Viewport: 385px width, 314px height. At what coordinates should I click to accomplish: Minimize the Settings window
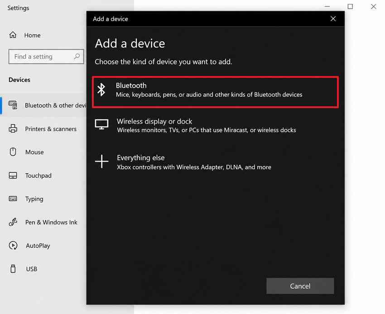[327, 6]
